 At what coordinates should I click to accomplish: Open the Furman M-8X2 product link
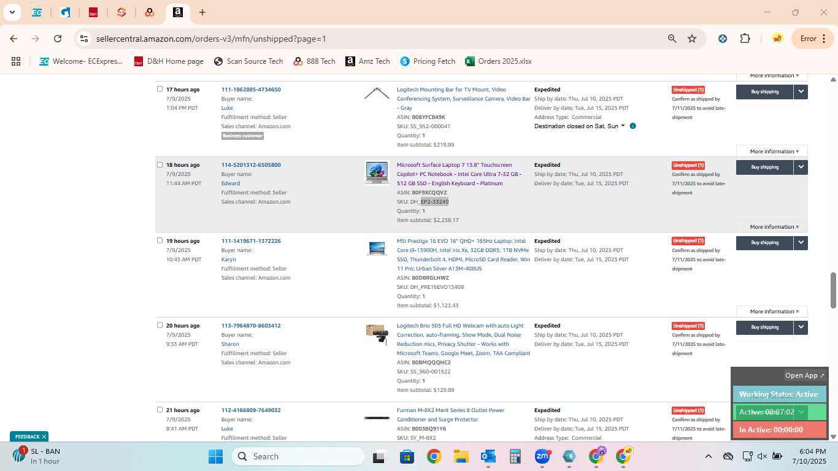[x=450, y=415]
